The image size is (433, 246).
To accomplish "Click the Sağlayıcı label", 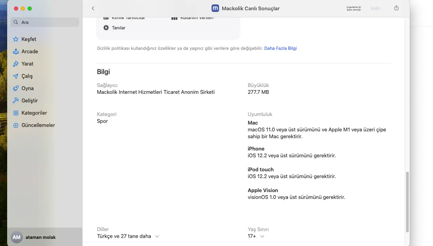I will [107, 85].
